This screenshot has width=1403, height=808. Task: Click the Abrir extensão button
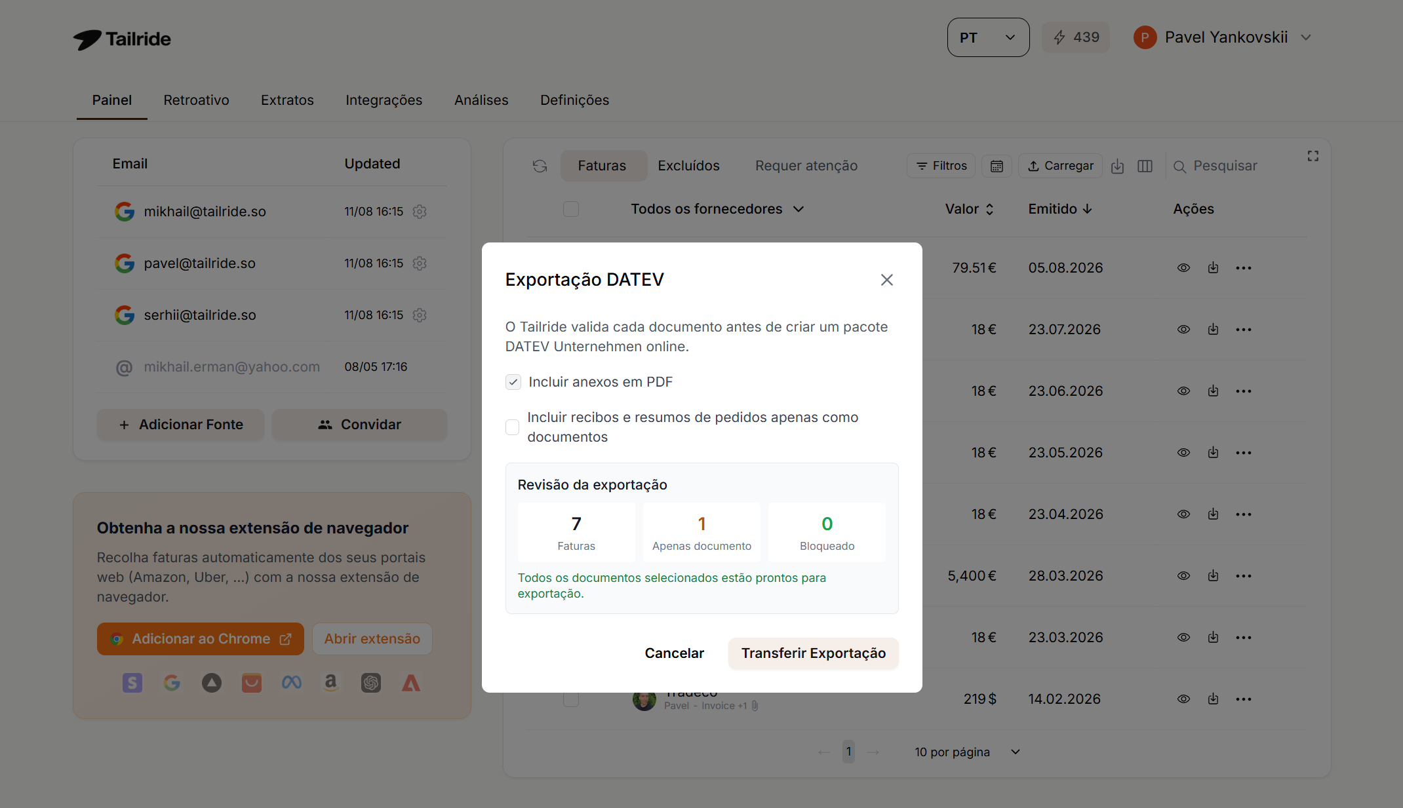point(372,639)
